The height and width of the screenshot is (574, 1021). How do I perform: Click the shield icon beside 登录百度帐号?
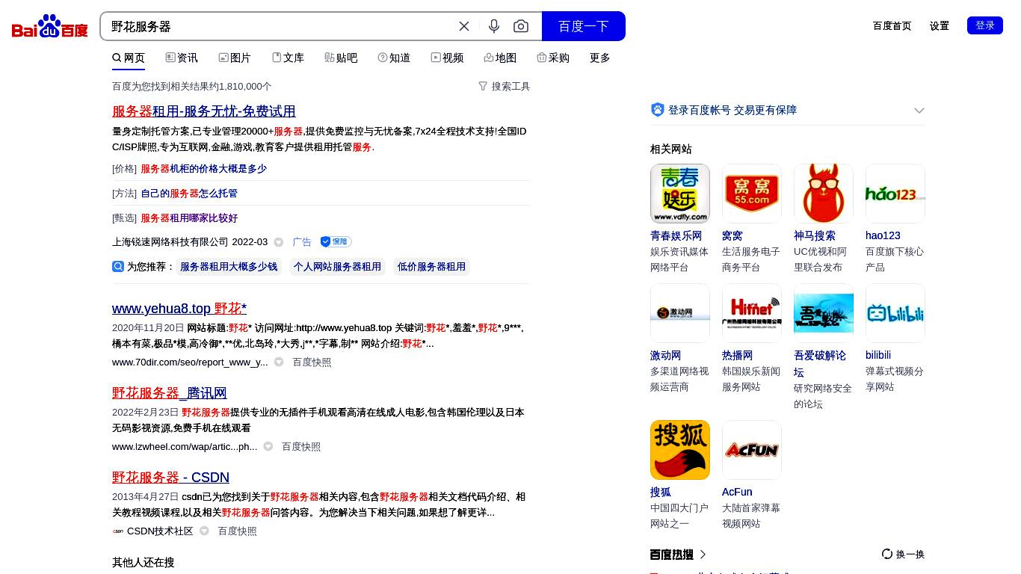pos(658,110)
